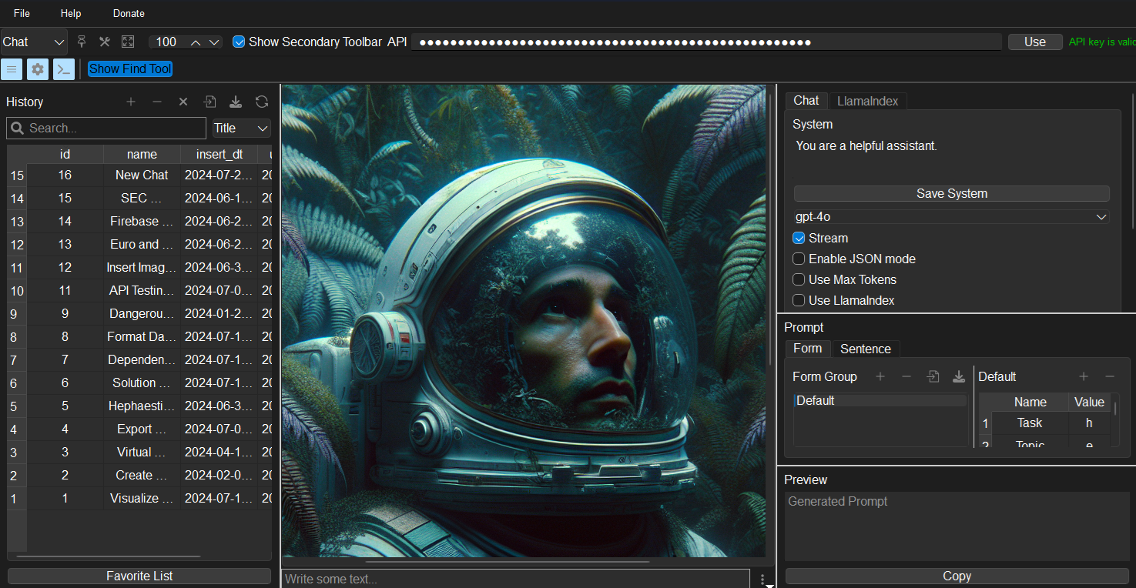This screenshot has width=1136, height=588.
Task: Expand the gpt-4o model dropdown
Action: pos(952,217)
